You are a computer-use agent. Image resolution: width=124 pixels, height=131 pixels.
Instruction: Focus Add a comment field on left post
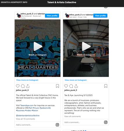pos(35,125)
